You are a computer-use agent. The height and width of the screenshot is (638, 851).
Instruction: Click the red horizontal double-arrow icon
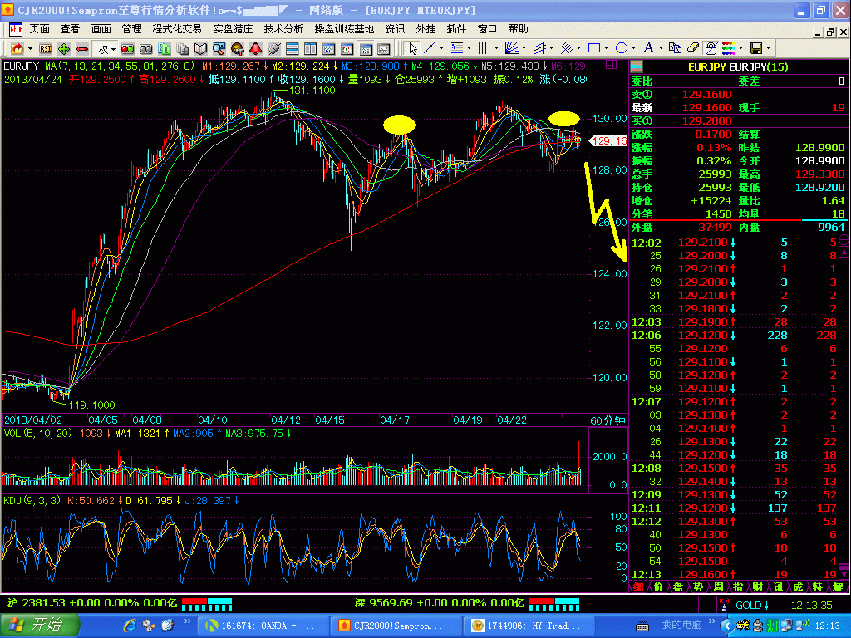[x=82, y=49]
